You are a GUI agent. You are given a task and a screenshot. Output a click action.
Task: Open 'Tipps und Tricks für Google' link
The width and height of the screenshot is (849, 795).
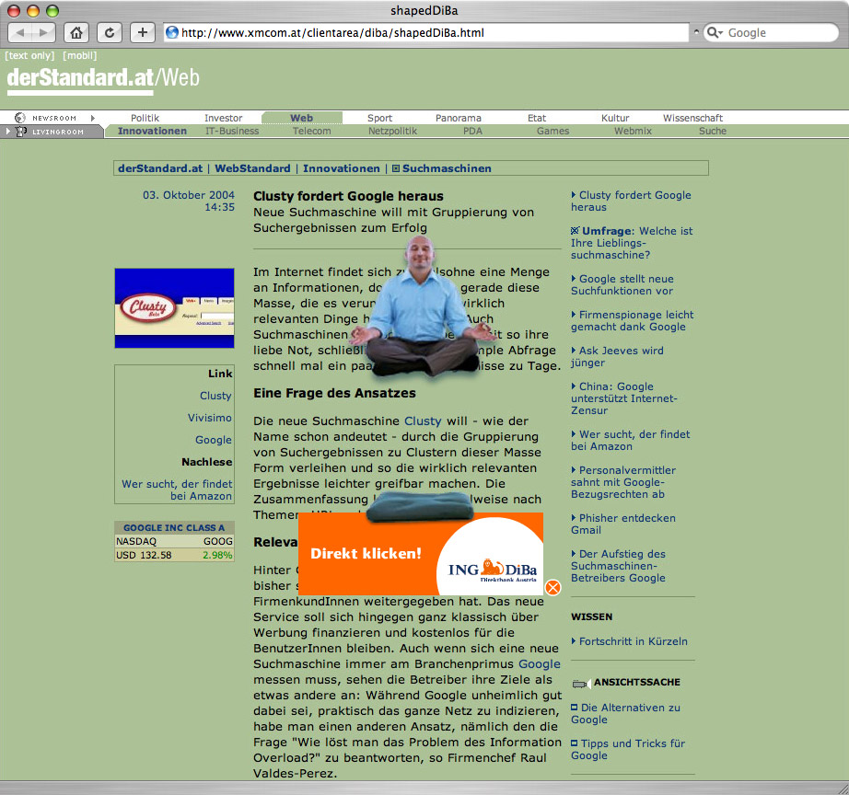628,750
